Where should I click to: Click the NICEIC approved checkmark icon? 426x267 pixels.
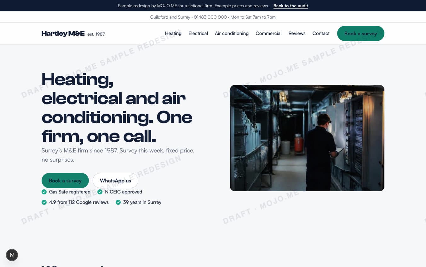point(100,192)
